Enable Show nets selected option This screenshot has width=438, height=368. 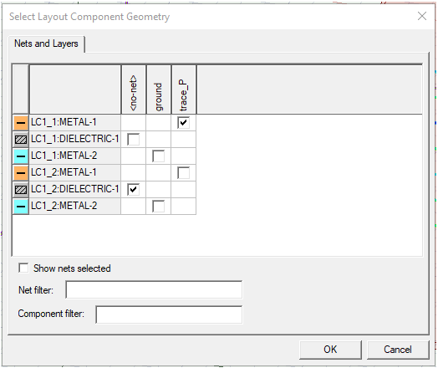(x=23, y=268)
